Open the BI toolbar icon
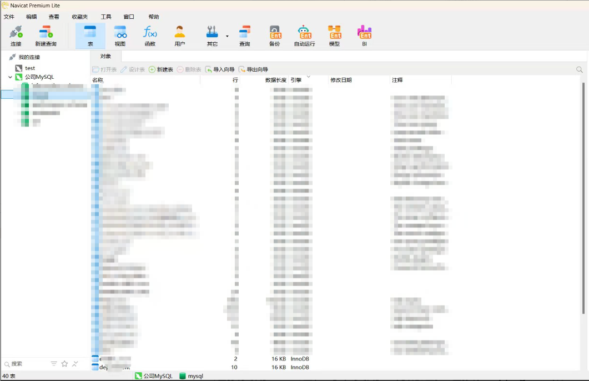 tap(364, 35)
